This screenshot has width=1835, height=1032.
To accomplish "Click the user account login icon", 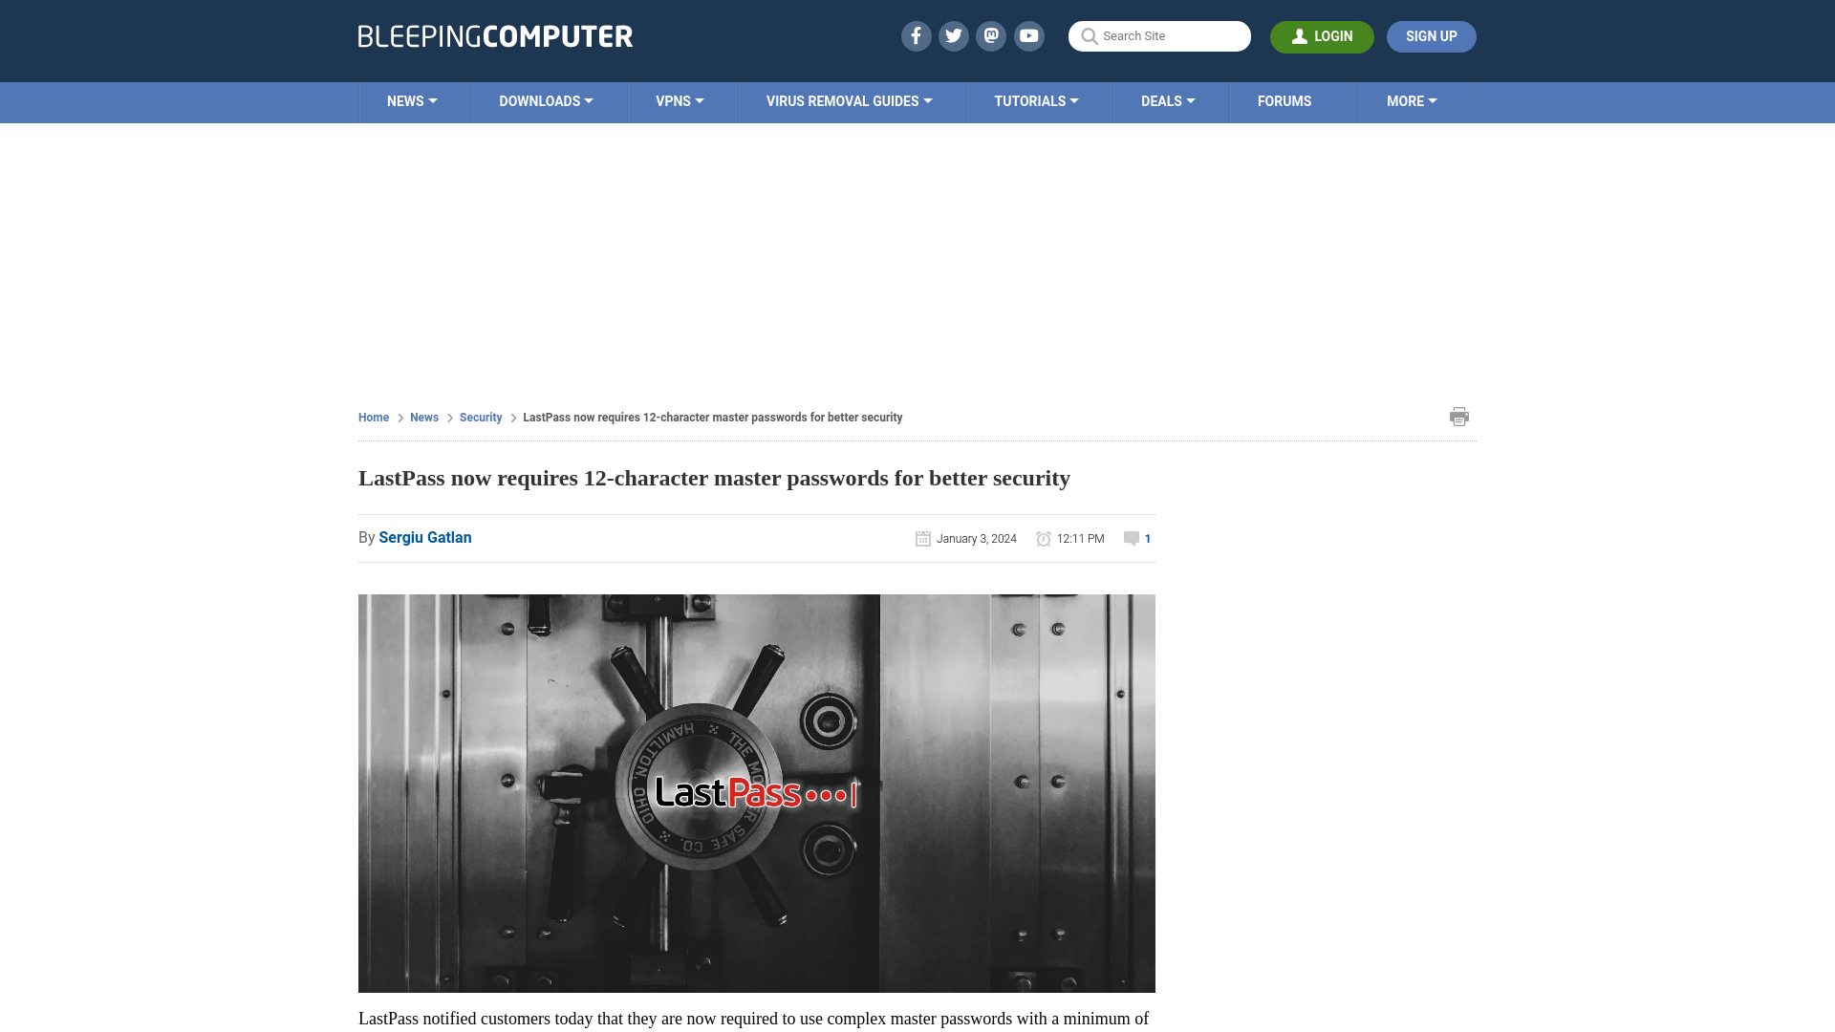I will [1298, 35].
